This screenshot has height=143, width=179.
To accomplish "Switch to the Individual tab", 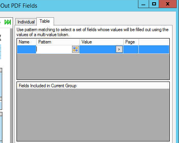I will 26,22.
